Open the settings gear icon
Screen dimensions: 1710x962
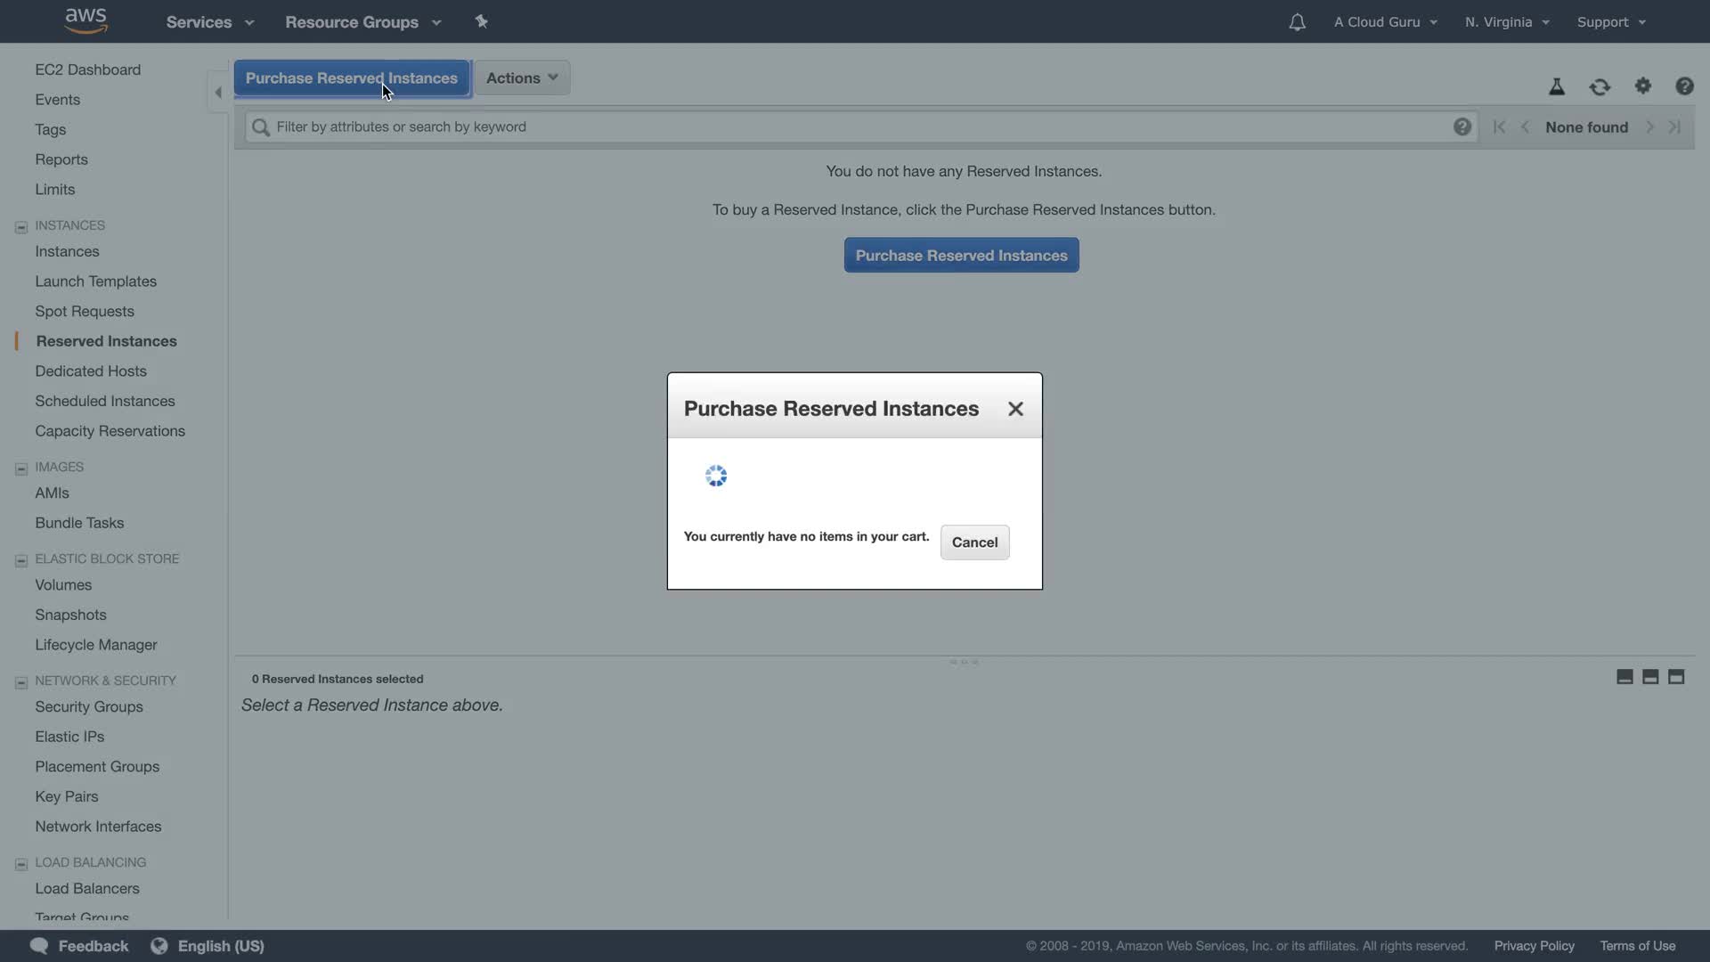(1643, 86)
